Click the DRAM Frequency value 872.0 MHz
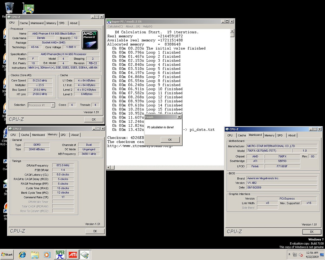325x260 pixels. (x=63, y=165)
